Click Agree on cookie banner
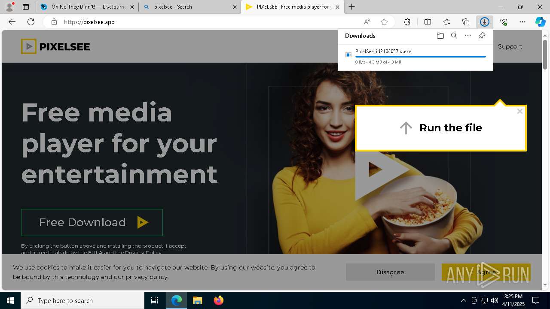550x309 pixels. point(486,272)
